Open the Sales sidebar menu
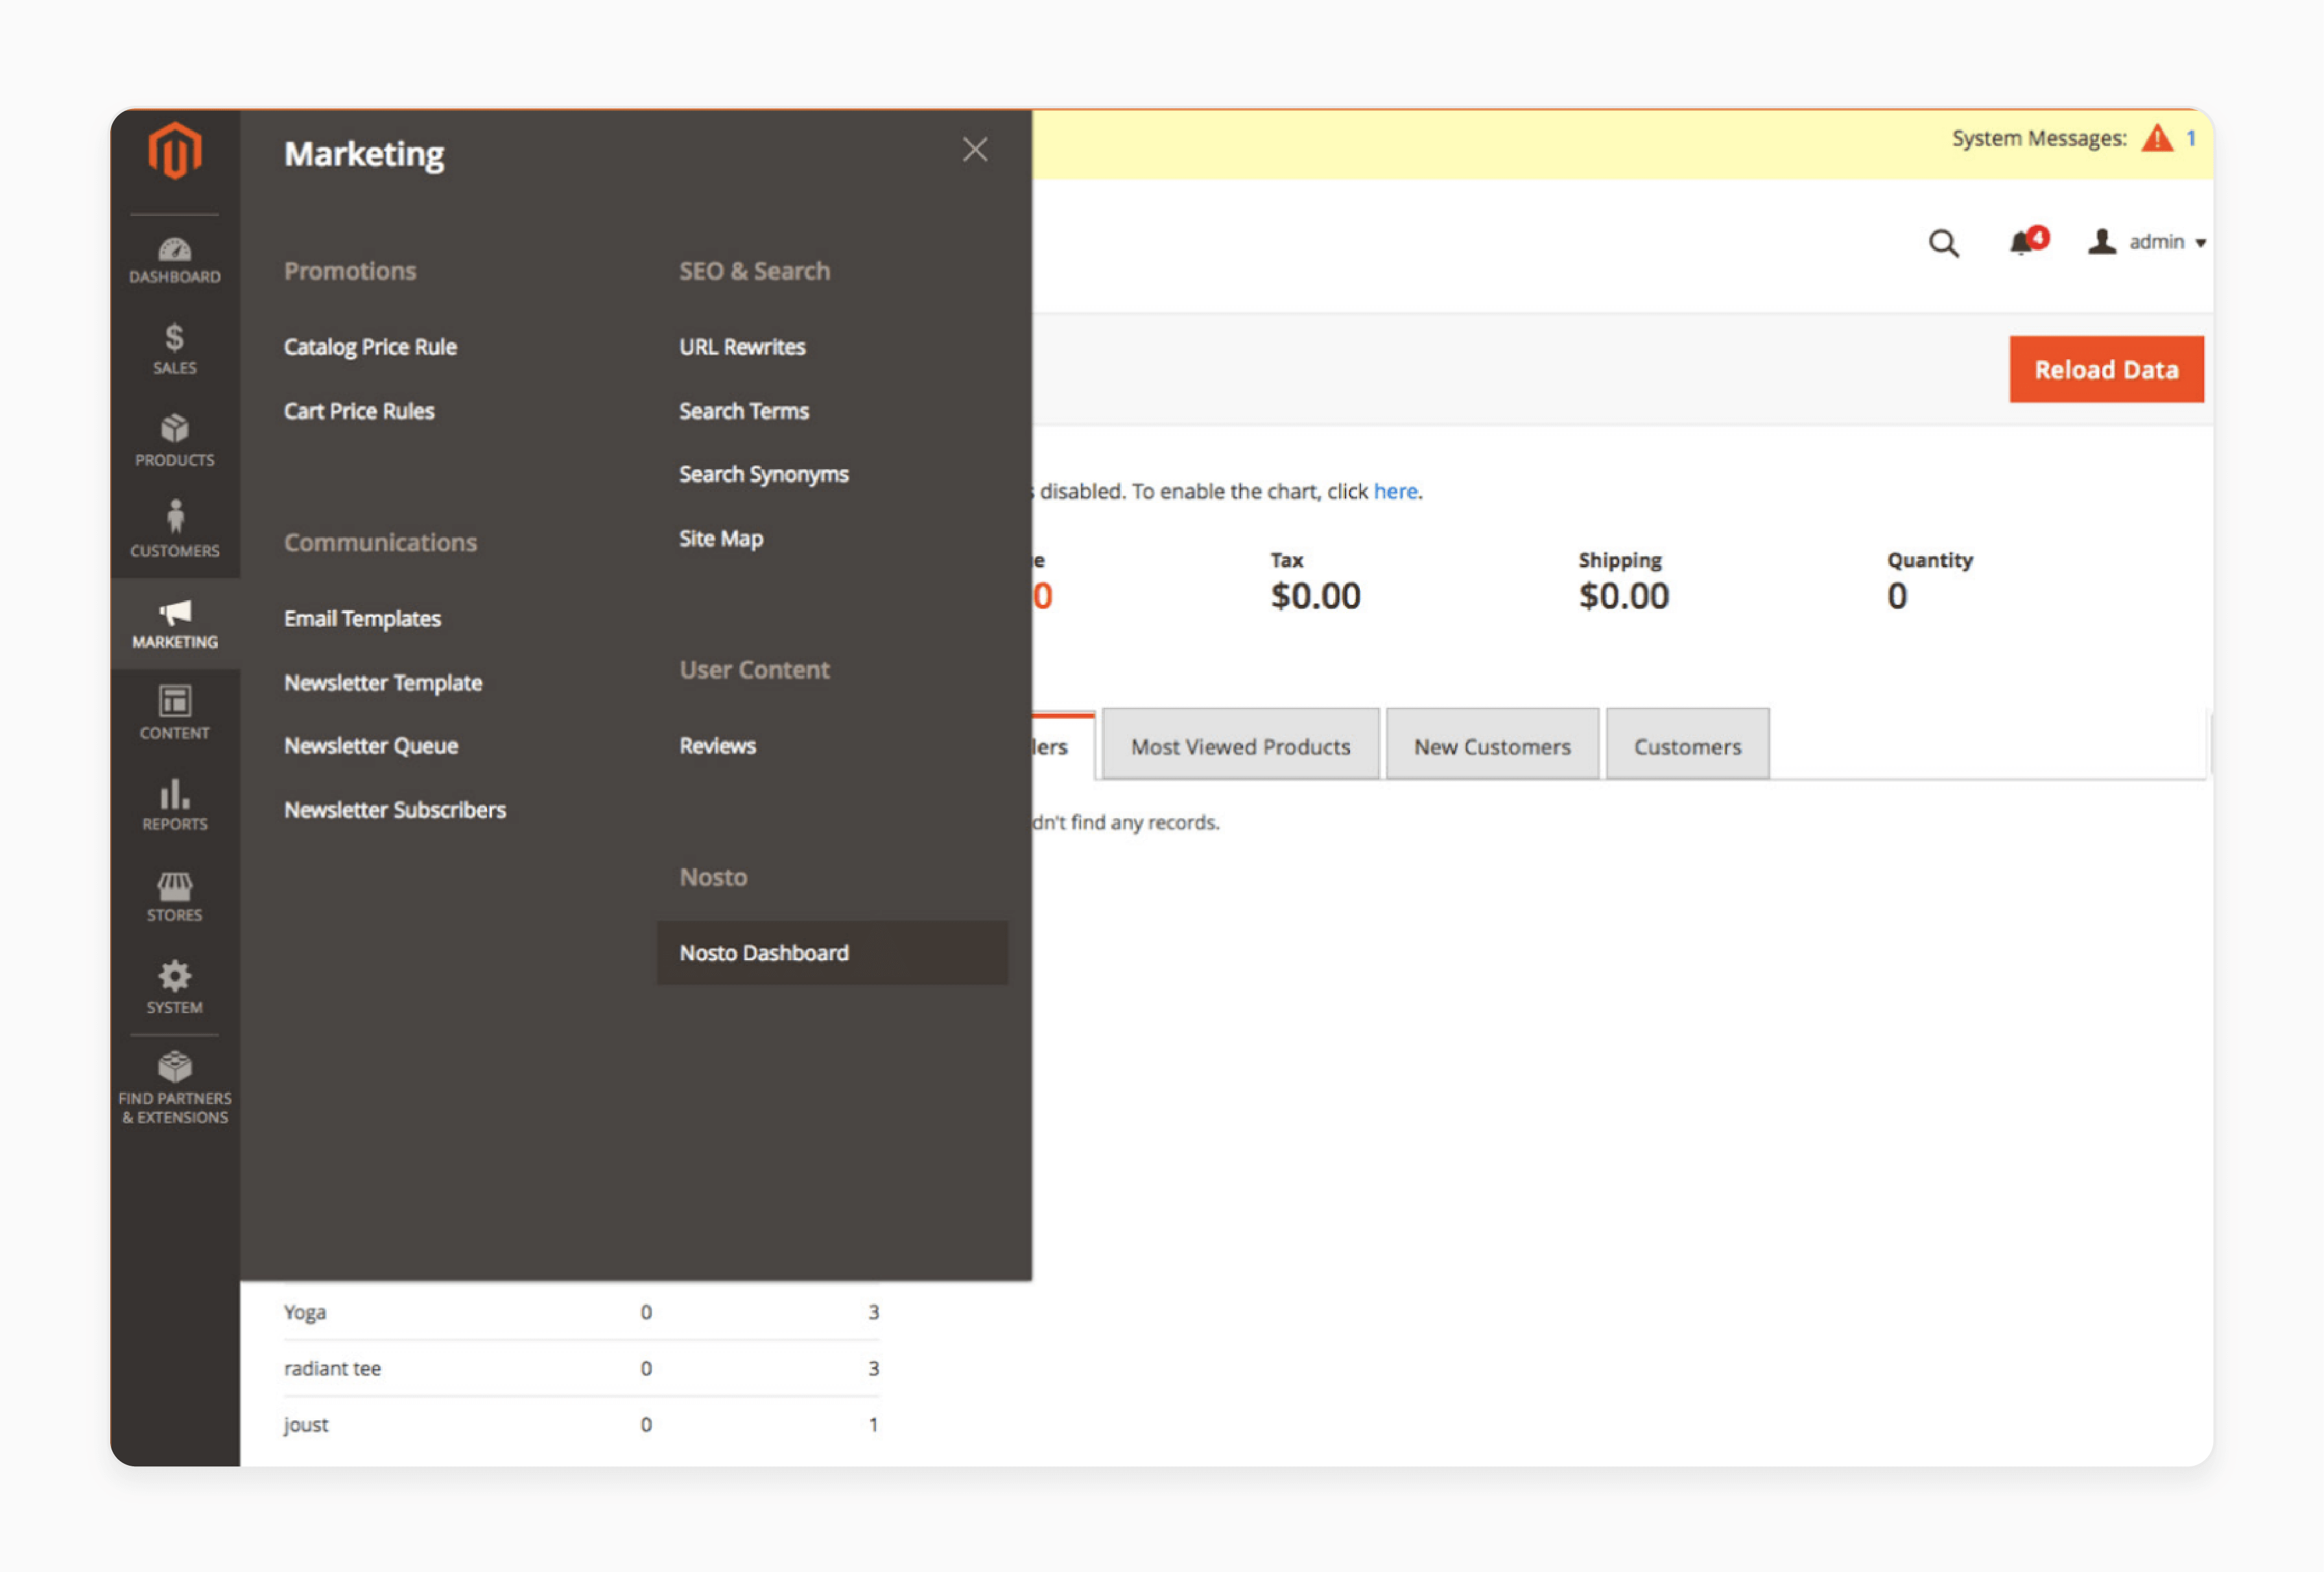Screen dimensions: 2324x1572 point(175,350)
